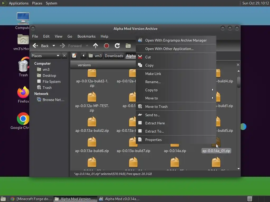
Task: Click the selected ap-0.0.14a_01.zip label
Action: pyautogui.click(x=216, y=151)
